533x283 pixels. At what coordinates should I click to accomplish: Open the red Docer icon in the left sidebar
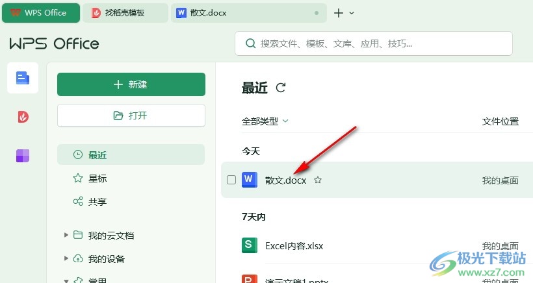(x=23, y=117)
